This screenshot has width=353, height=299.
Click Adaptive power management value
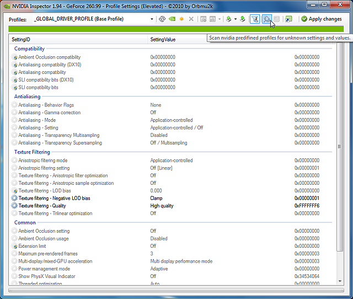[x=159, y=269]
